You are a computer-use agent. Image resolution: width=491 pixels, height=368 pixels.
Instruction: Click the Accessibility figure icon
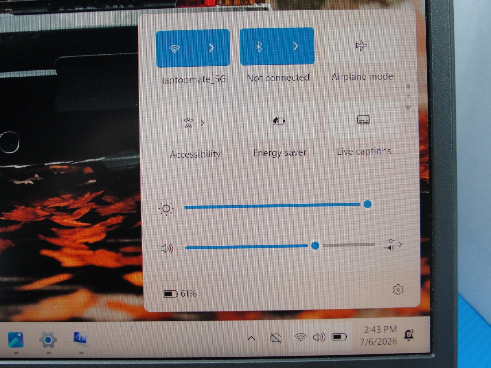click(x=188, y=123)
